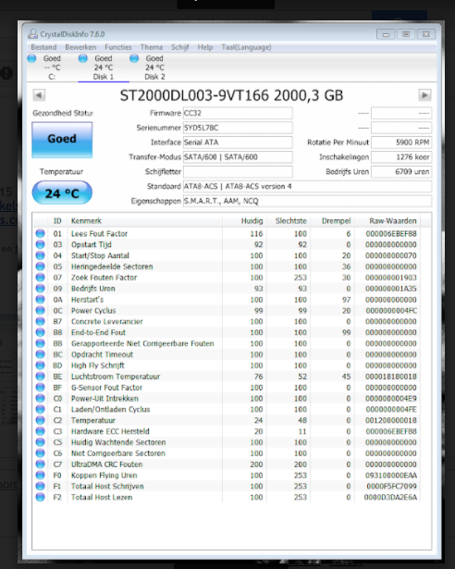
Task: Click the Standaard ATA8-ACS field
Action: pyautogui.click(x=307, y=186)
